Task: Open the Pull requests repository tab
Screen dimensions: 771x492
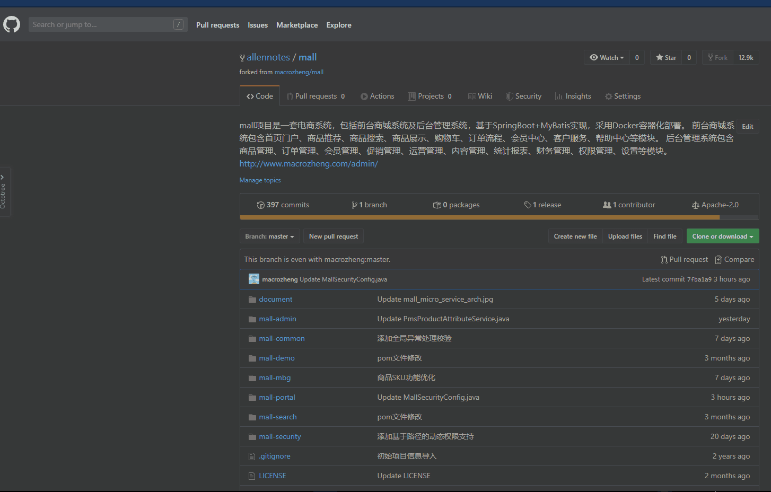Action: [316, 96]
